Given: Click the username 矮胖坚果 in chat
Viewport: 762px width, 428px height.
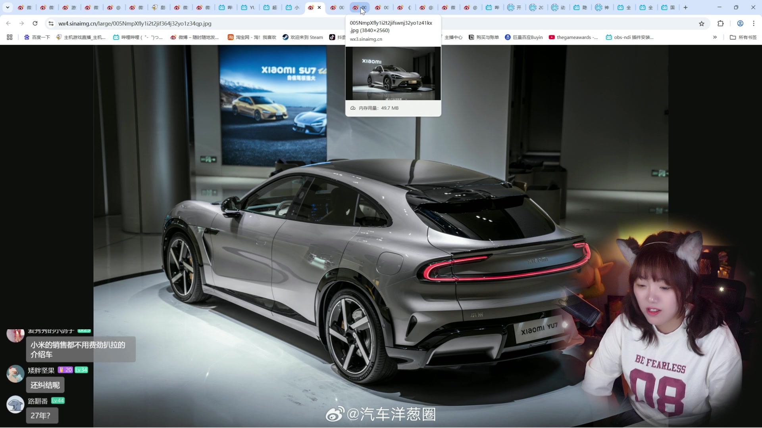Looking at the screenshot, I should (x=41, y=370).
